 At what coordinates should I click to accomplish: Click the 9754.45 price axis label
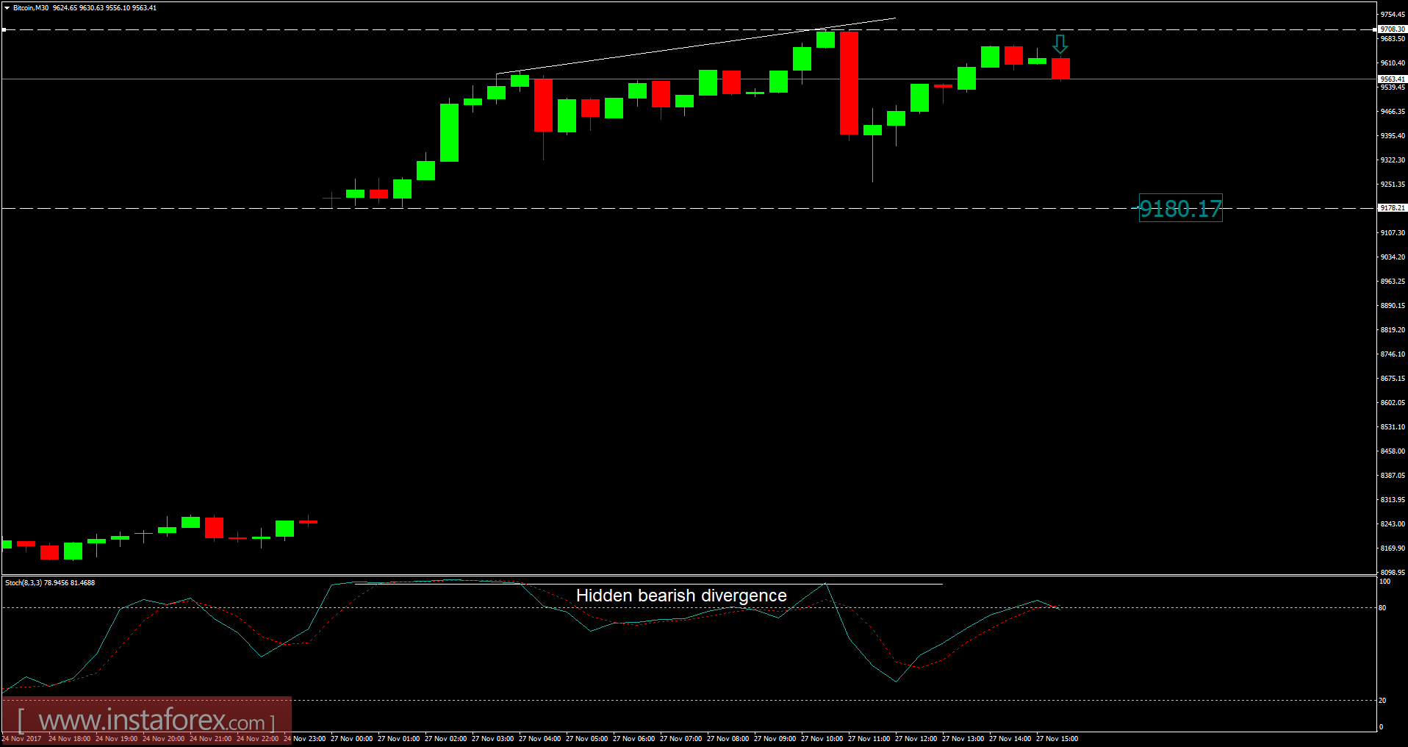(1393, 15)
